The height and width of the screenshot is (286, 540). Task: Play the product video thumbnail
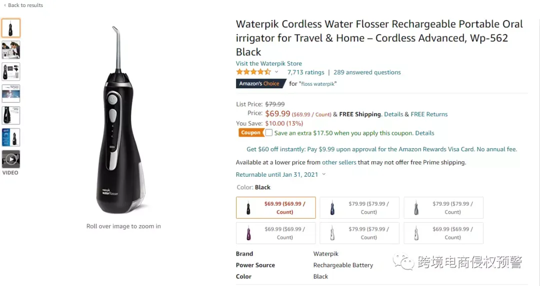pyautogui.click(x=11, y=159)
